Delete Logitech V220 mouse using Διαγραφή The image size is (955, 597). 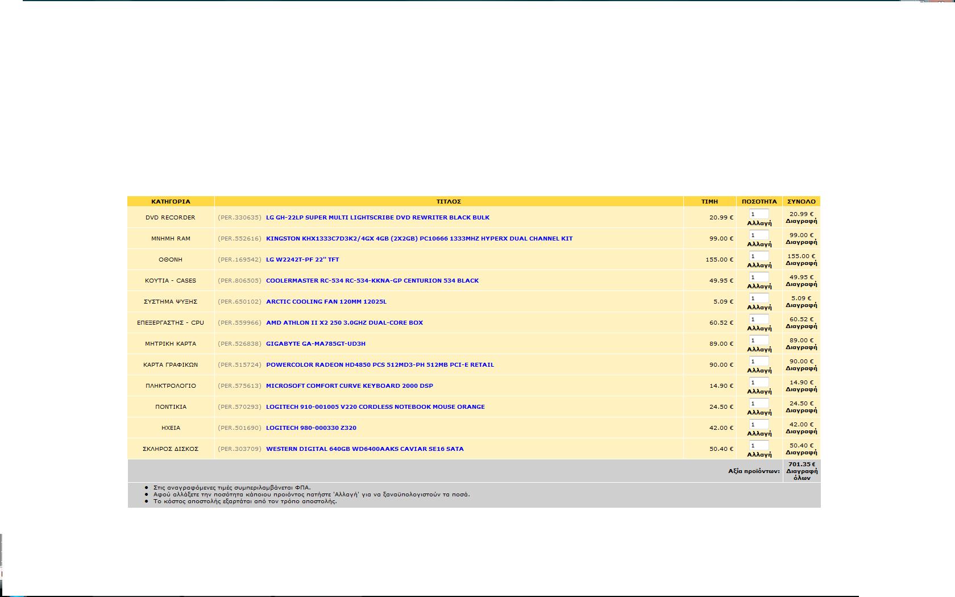pyautogui.click(x=801, y=411)
